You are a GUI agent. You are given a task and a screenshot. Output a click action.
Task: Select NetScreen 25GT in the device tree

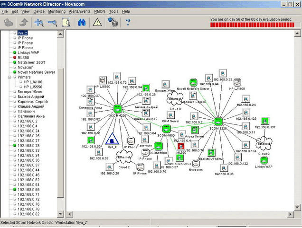coord(31,62)
